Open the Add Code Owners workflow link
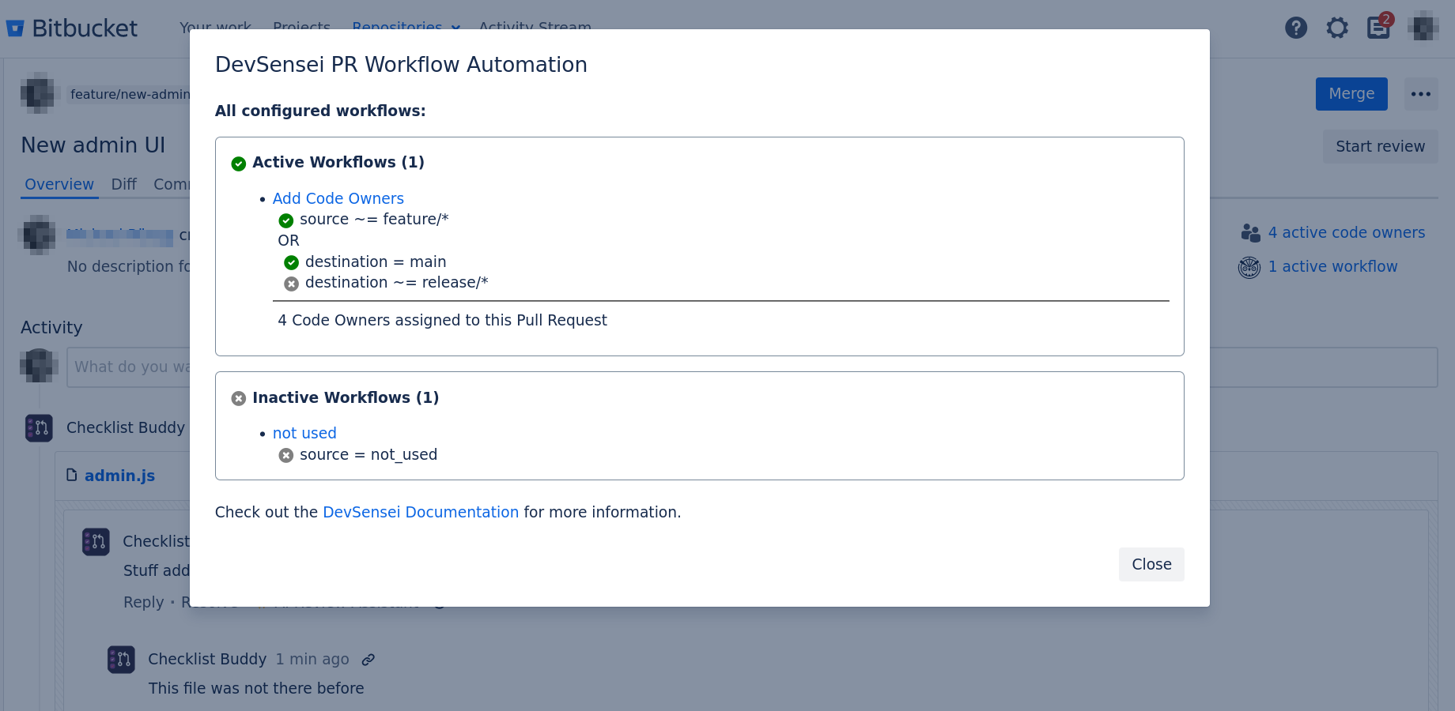This screenshot has height=711, width=1455. tap(338, 198)
